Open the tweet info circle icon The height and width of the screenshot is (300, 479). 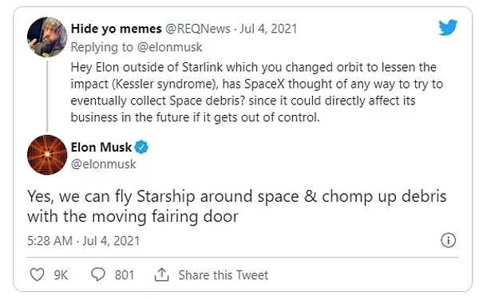coord(448,240)
